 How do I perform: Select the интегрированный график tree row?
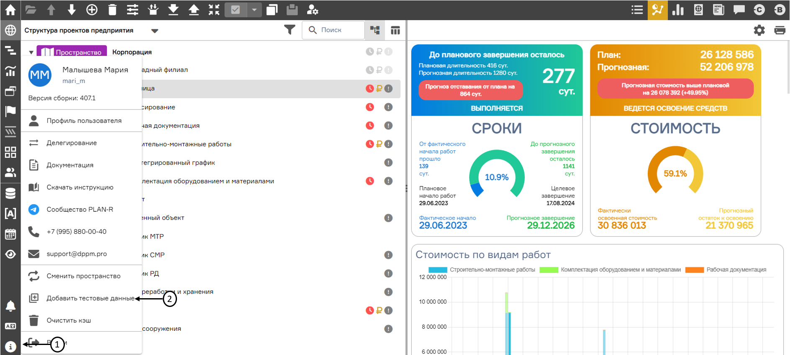point(211,162)
